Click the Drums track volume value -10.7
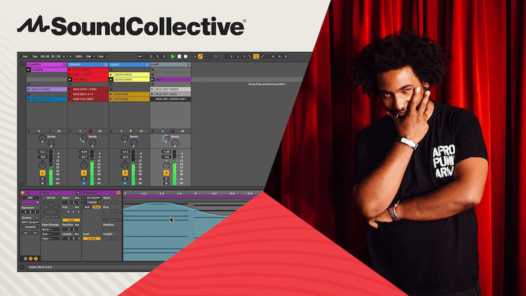The image size is (526, 296). coord(84,157)
